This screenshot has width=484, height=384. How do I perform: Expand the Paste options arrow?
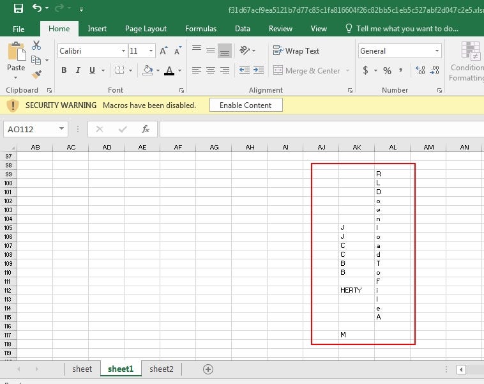coord(16,77)
